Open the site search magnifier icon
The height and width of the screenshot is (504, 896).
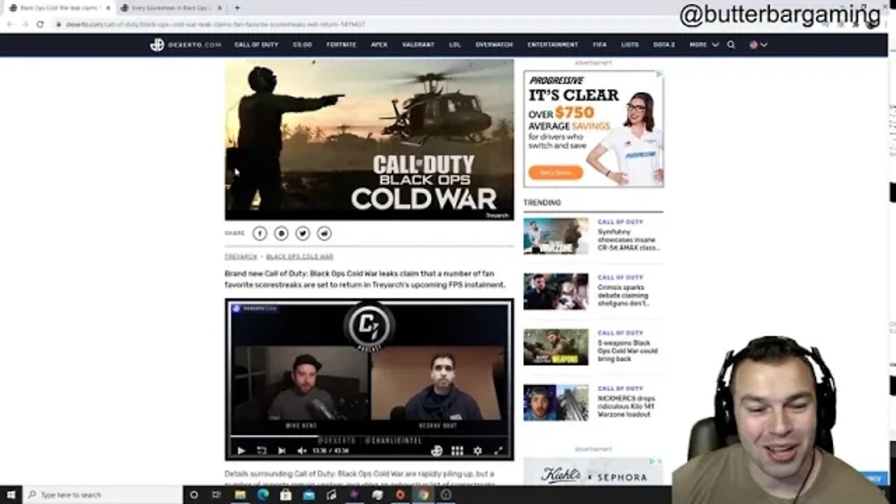coord(731,45)
